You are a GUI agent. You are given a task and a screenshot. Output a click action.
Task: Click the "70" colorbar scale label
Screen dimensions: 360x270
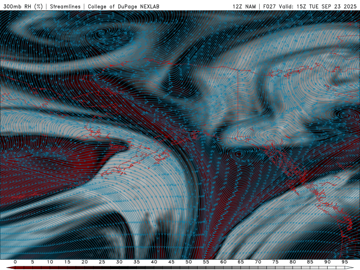[x=258, y=262]
